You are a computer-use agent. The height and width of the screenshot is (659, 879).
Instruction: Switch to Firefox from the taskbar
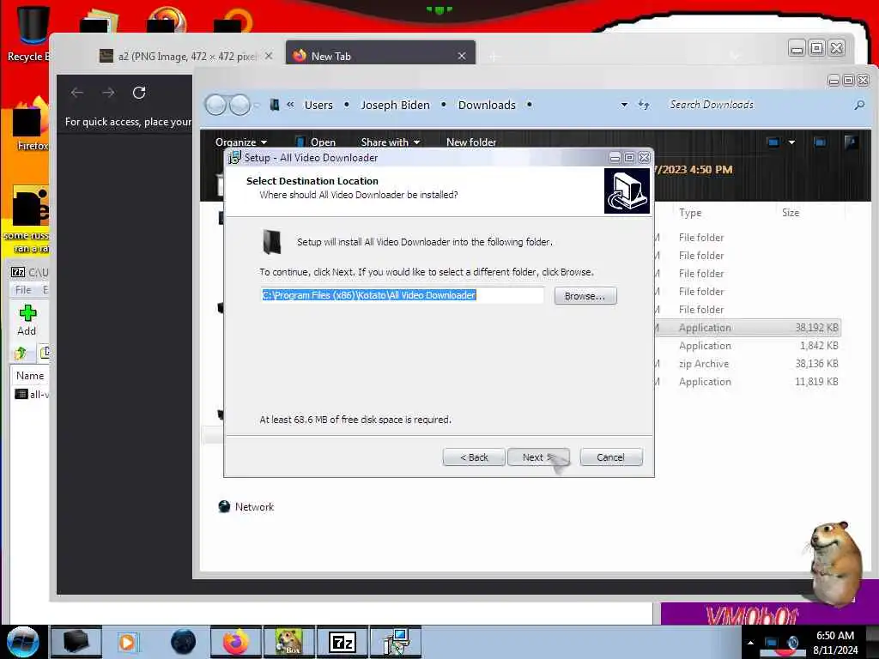point(236,642)
